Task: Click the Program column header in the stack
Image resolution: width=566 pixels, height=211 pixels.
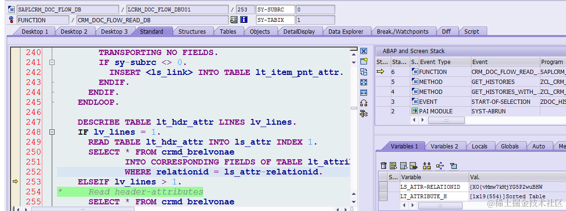Action: [x=553, y=62]
